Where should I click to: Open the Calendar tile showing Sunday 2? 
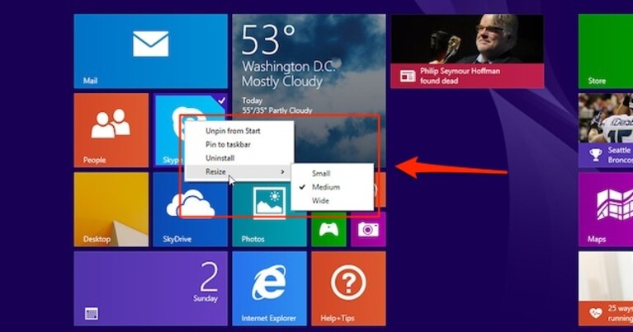(150, 288)
